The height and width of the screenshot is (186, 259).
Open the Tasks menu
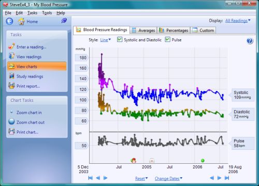32,13
